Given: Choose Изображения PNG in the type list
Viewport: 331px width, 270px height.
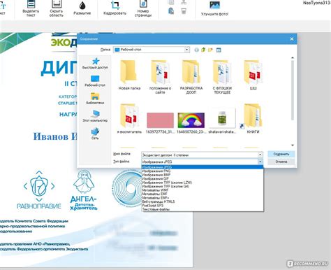Looking at the screenshot, I should (x=203, y=171).
